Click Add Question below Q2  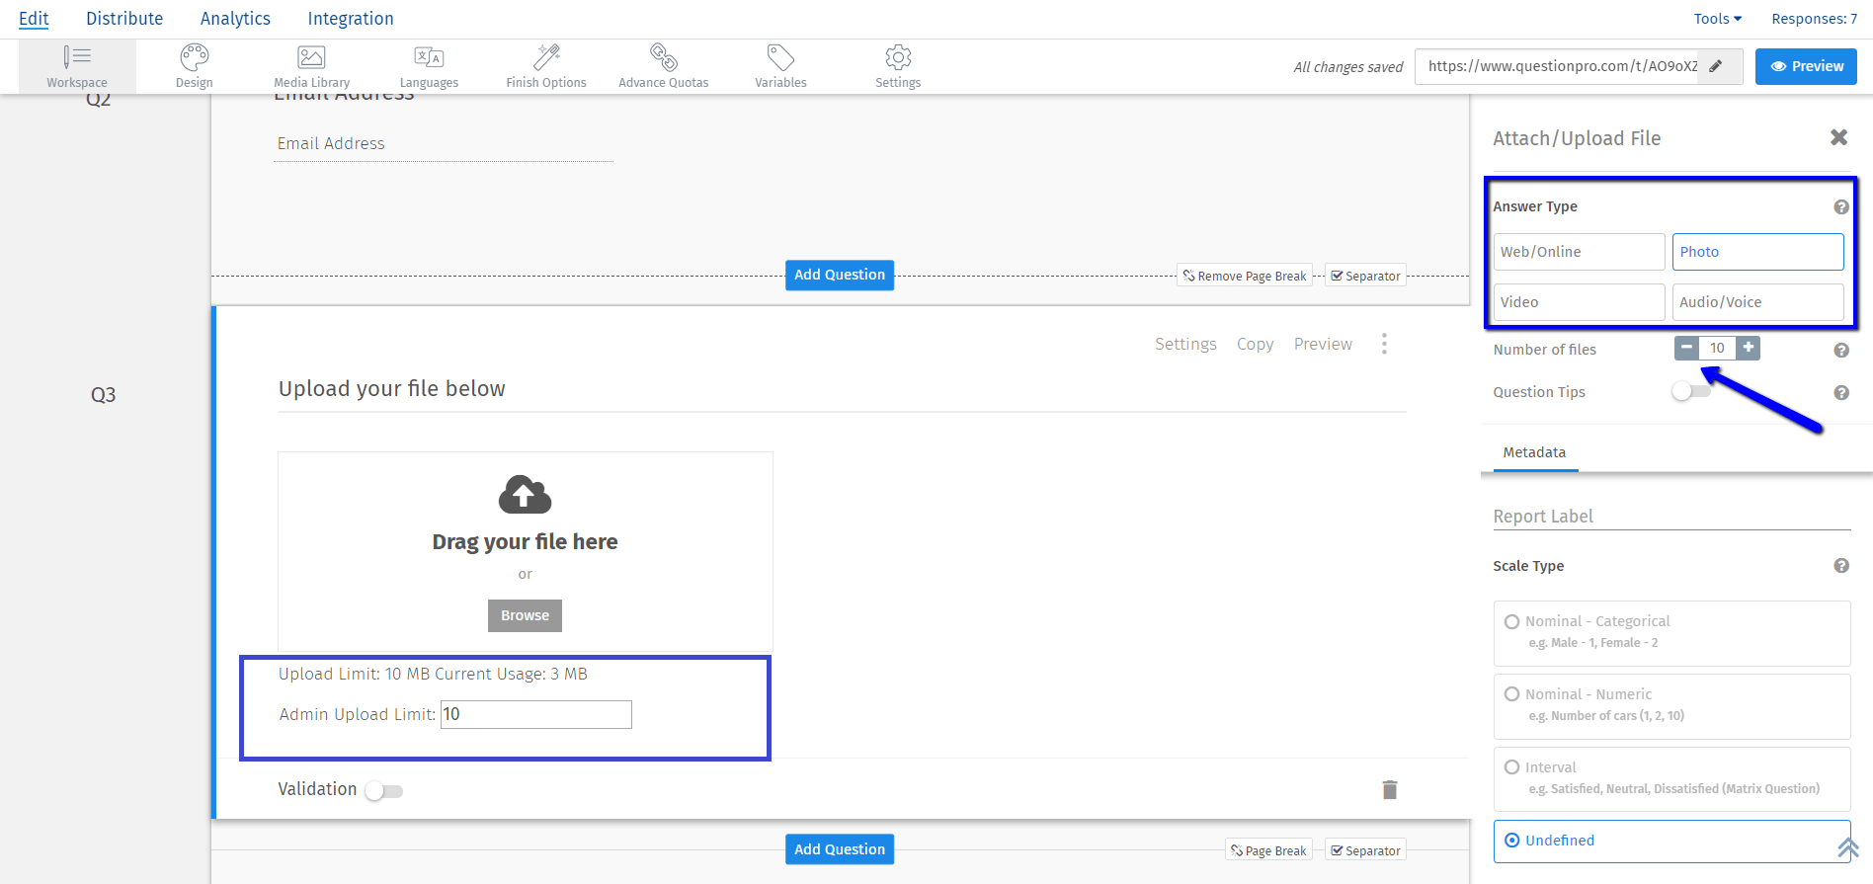(x=840, y=275)
